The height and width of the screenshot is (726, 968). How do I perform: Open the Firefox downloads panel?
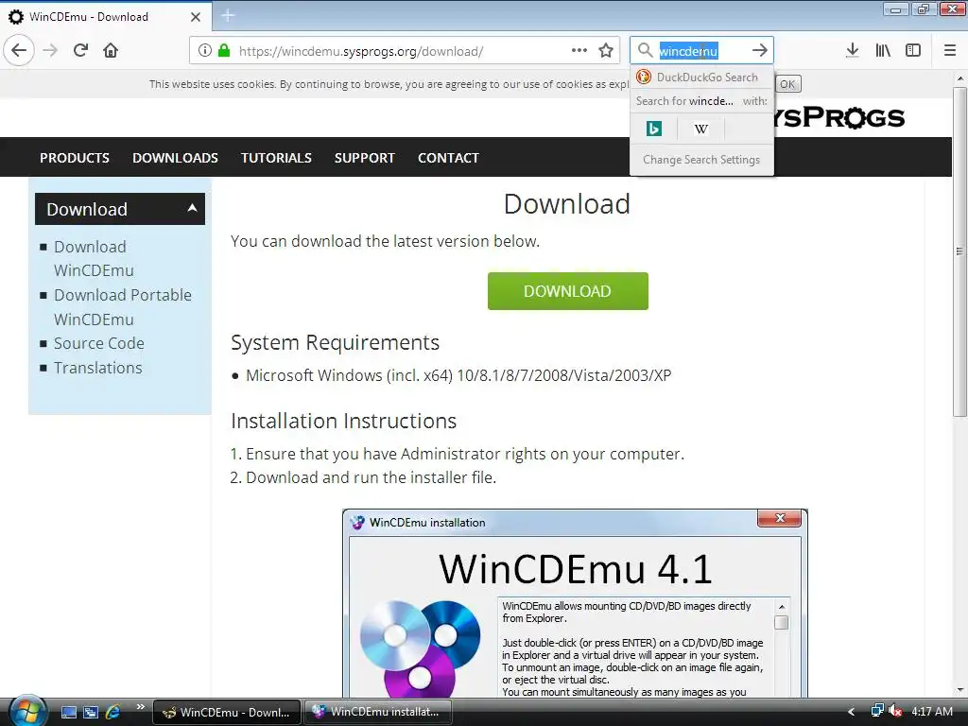click(x=852, y=50)
